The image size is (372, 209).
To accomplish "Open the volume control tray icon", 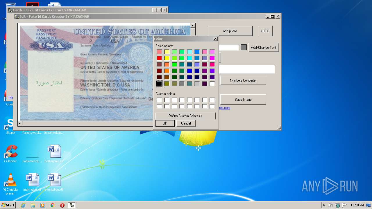I will point(330,205).
